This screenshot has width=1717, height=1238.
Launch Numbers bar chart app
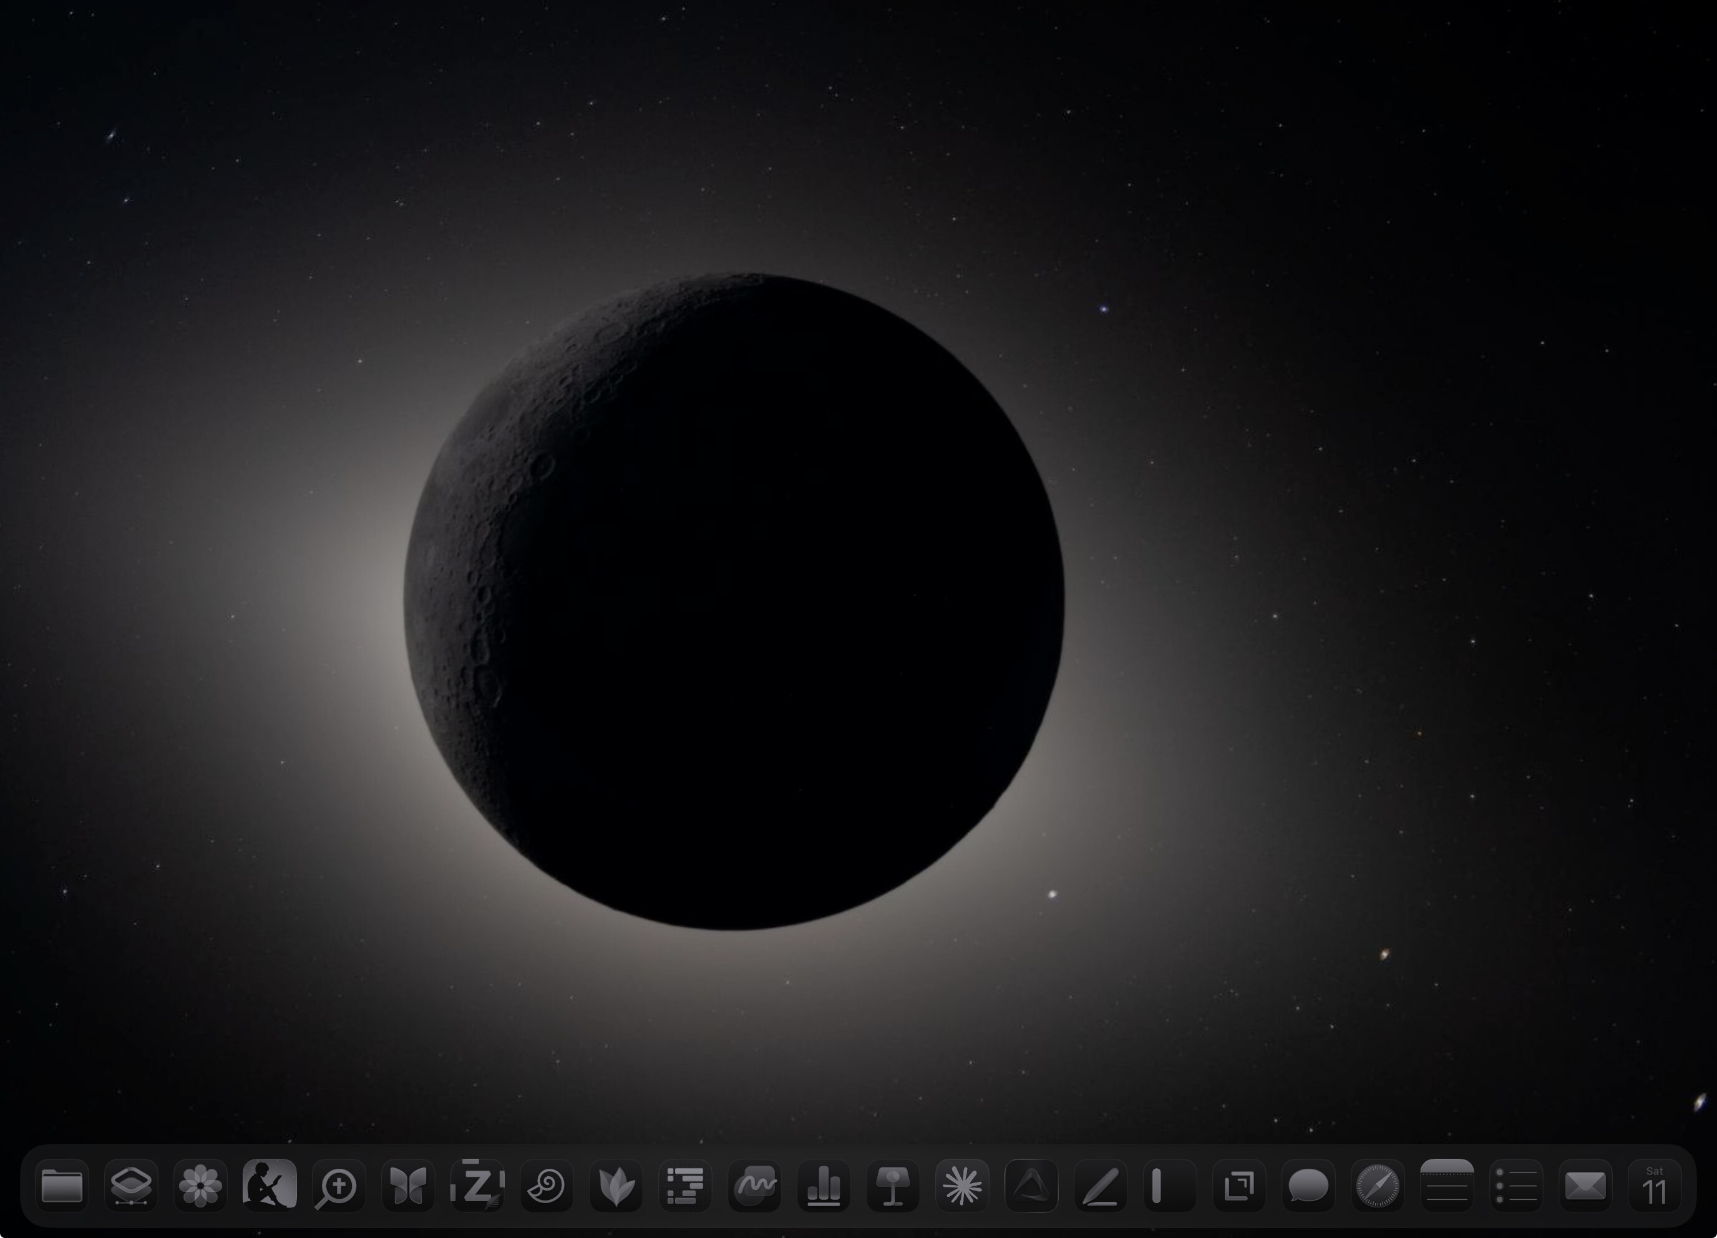(x=824, y=1186)
